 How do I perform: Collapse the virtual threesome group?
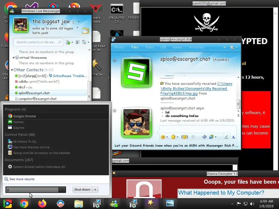click(x=13, y=58)
